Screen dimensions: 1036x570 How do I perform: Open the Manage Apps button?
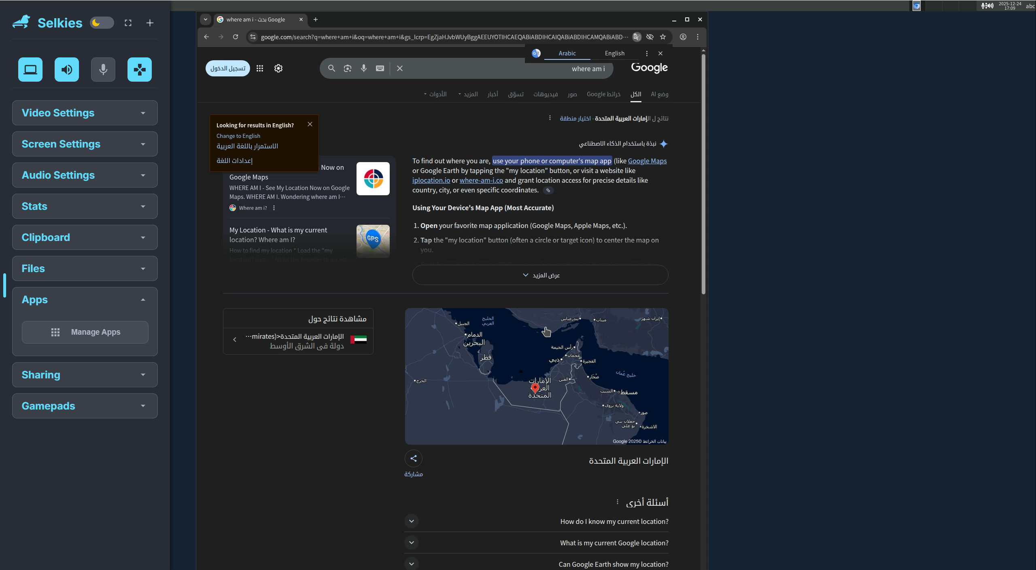coord(85,332)
